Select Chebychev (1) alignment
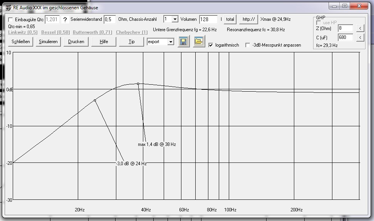This screenshot has height=221, width=374. coord(132,32)
